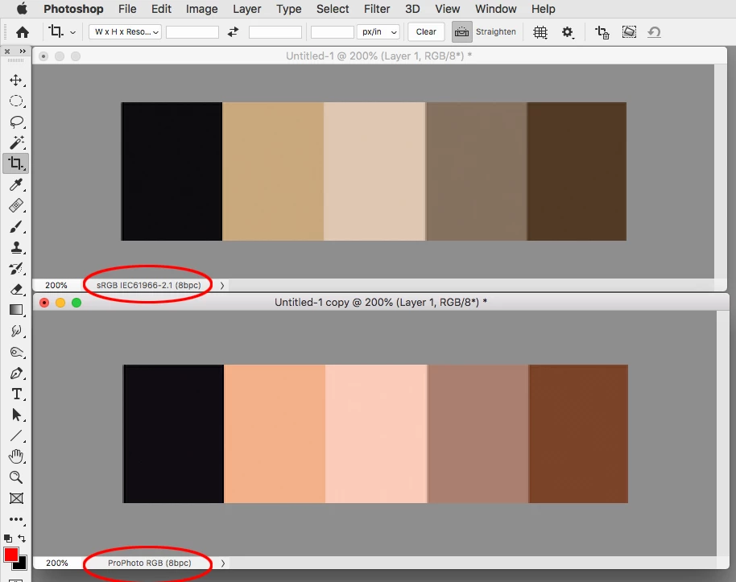Open the Photoshop application menu
This screenshot has height=582, width=736.
[73, 9]
